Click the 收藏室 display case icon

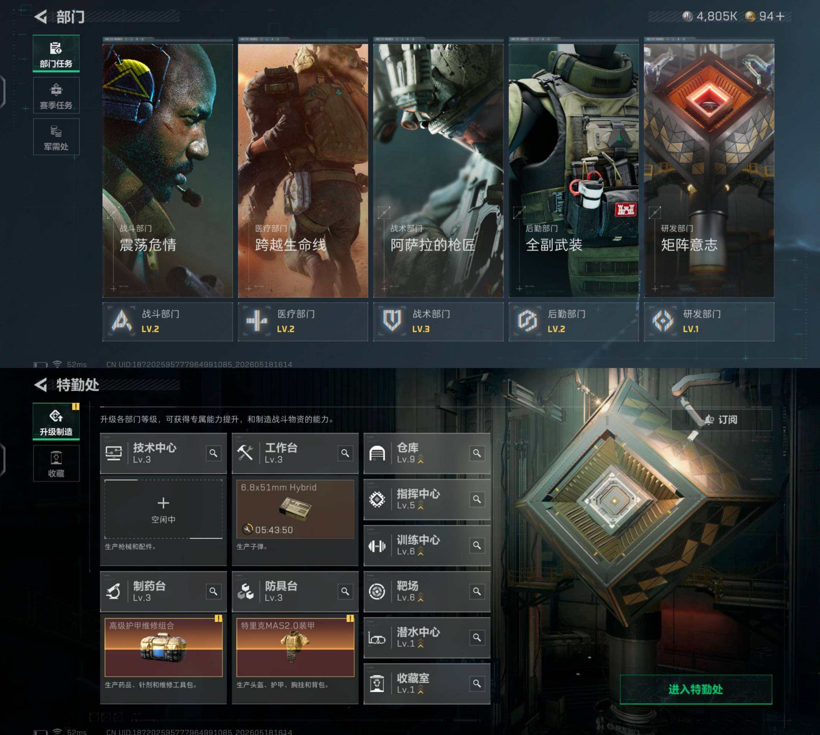(377, 684)
